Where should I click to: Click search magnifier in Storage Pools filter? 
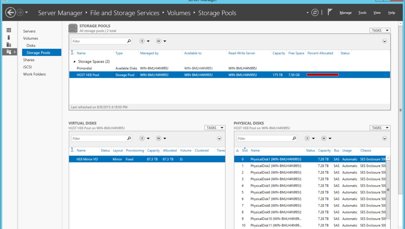pos(129,41)
